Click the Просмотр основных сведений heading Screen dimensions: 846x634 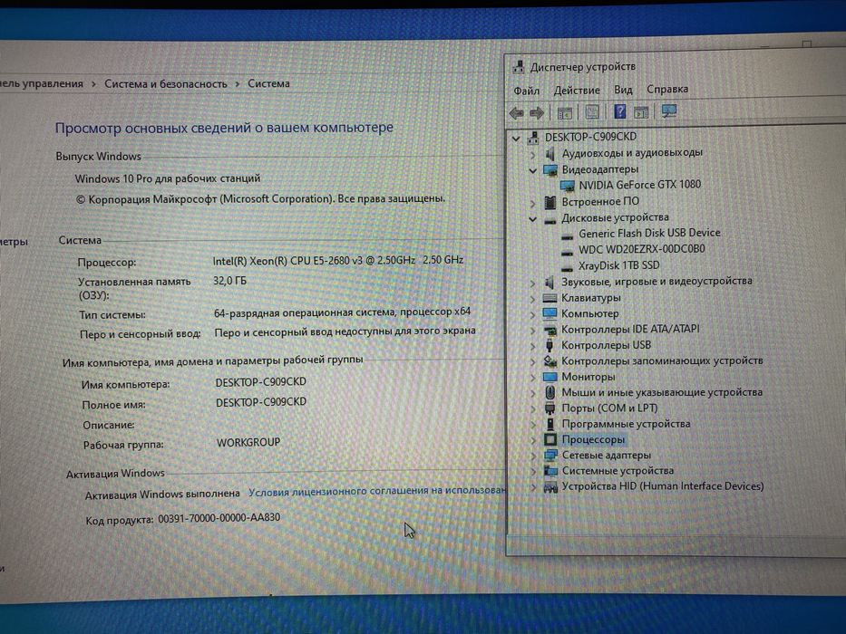(225, 129)
